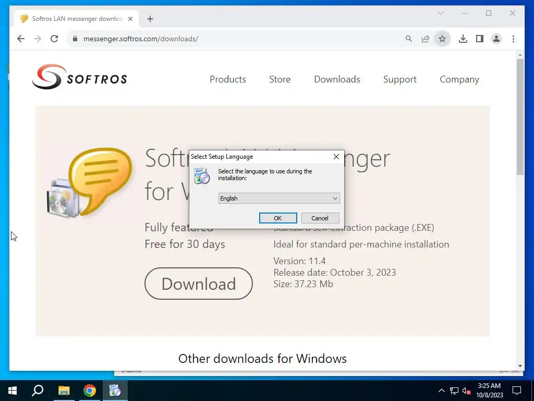Click 'Release date: October 3, 2023' text
Viewport: 534px width, 401px height.
tap(334, 273)
